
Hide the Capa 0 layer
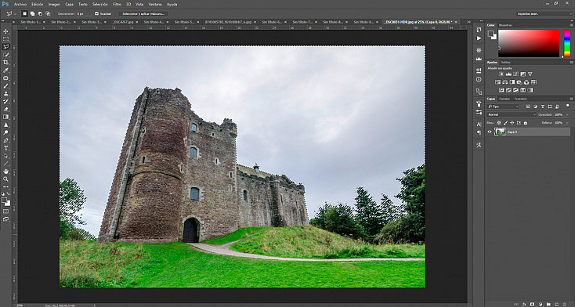coord(489,132)
